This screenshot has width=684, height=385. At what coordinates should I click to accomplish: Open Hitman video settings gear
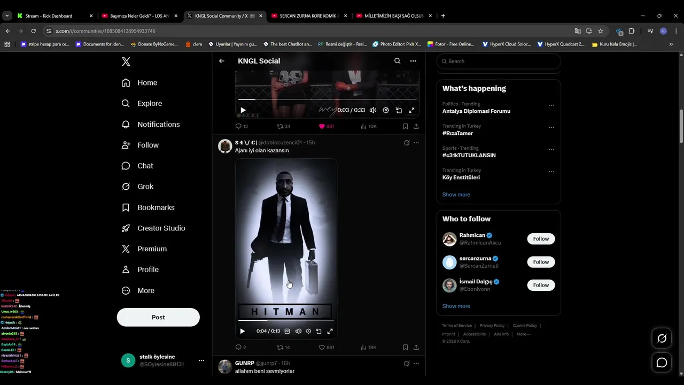tap(308, 331)
